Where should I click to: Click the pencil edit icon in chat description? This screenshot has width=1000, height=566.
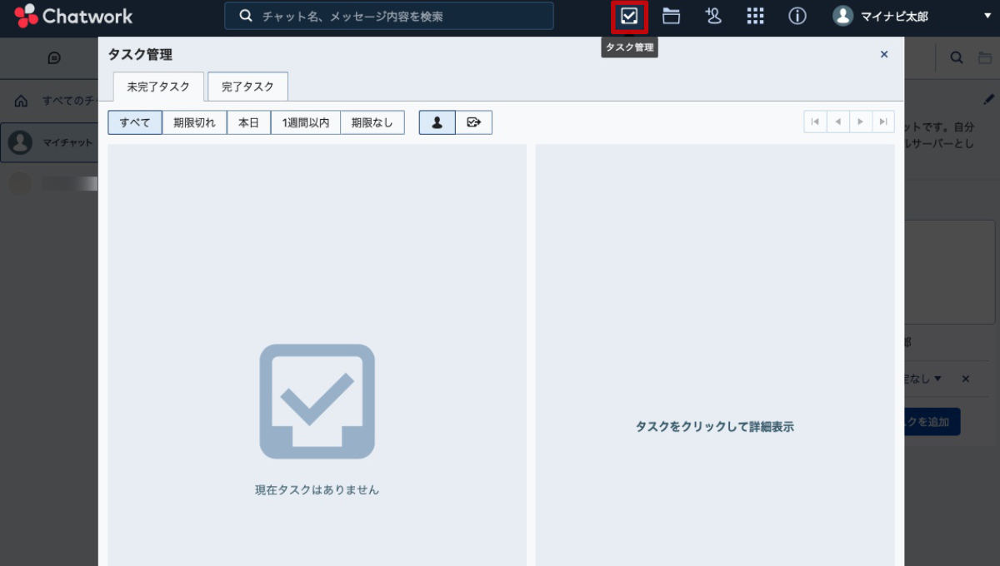point(989,99)
